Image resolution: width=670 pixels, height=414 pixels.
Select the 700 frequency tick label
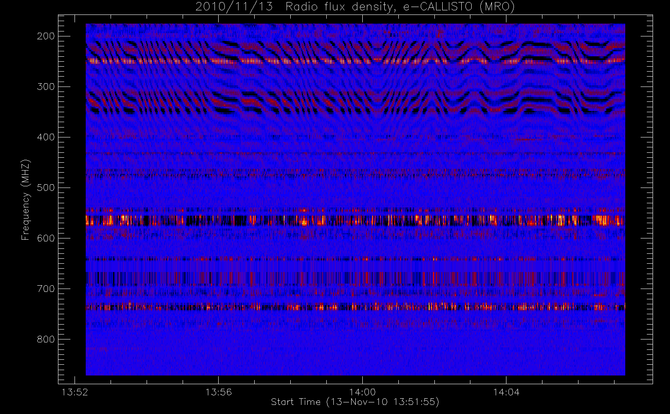pyautogui.click(x=46, y=289)
